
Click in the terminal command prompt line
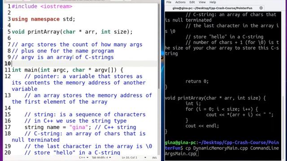[222, 148]
